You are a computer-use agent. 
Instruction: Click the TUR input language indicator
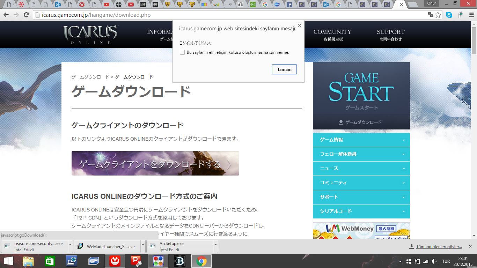(x=446, y=261)
